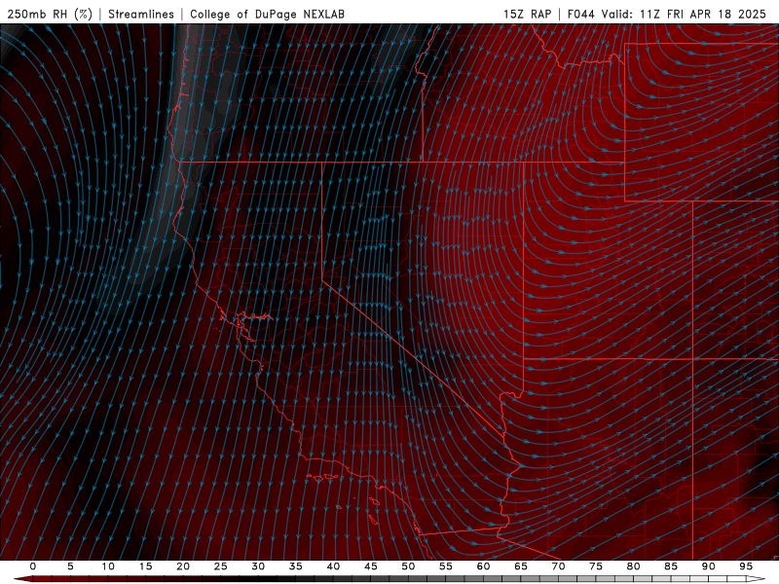Click 'Valid: 11Z FRI APR 18 2025' text
This screenshot has height=584, width=779.
click(x=684, y=14)
